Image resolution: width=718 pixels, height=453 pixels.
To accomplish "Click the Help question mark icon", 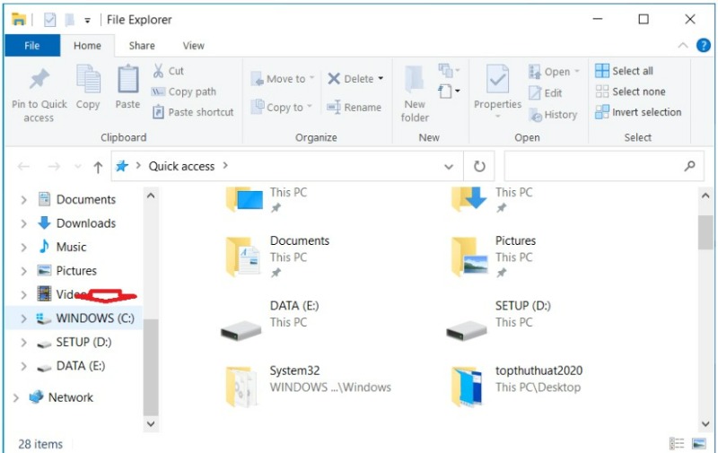I will pyautogui.click(x=704, y=45).
